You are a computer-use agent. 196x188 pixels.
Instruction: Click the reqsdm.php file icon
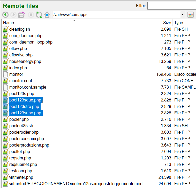[5, 158]
